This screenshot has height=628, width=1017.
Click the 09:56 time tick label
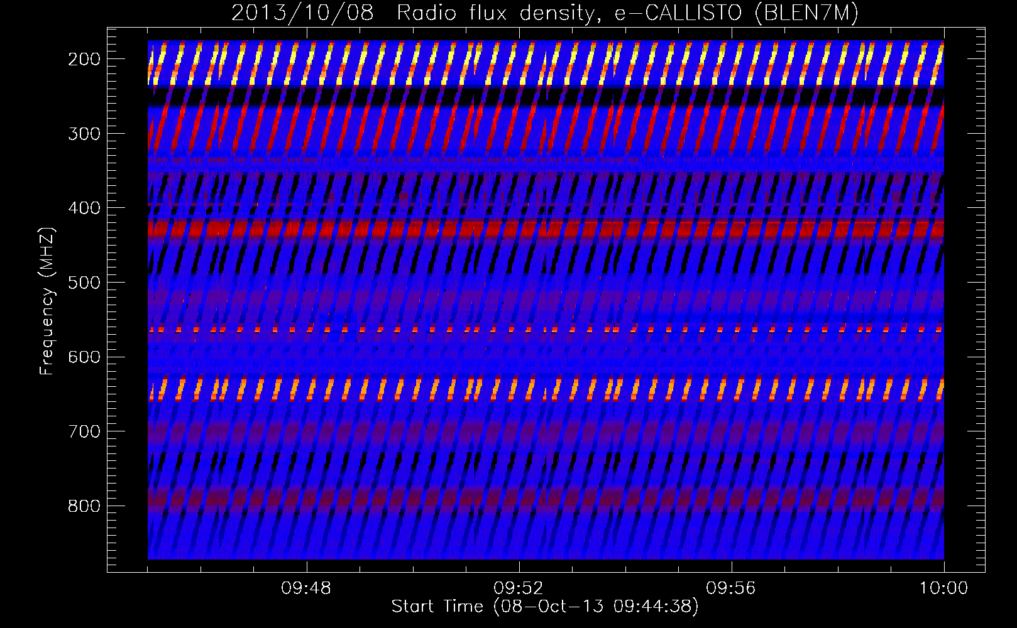pyautogui.click(x=731, y=588)
